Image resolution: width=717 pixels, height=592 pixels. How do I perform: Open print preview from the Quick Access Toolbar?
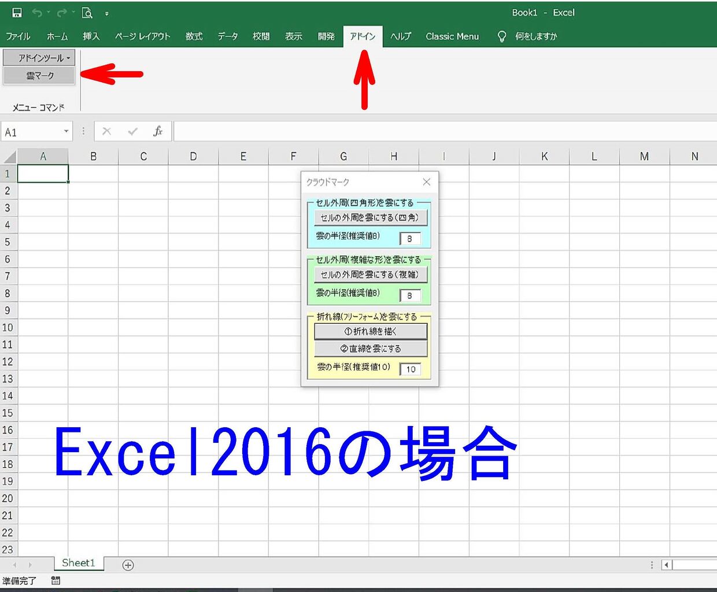[88, 12]
